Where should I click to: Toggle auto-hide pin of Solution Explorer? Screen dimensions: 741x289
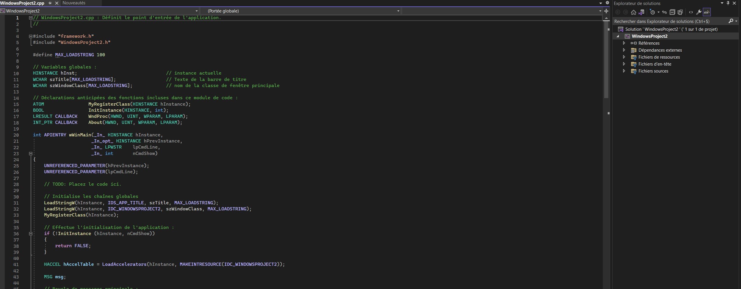(x=728, y=3)
